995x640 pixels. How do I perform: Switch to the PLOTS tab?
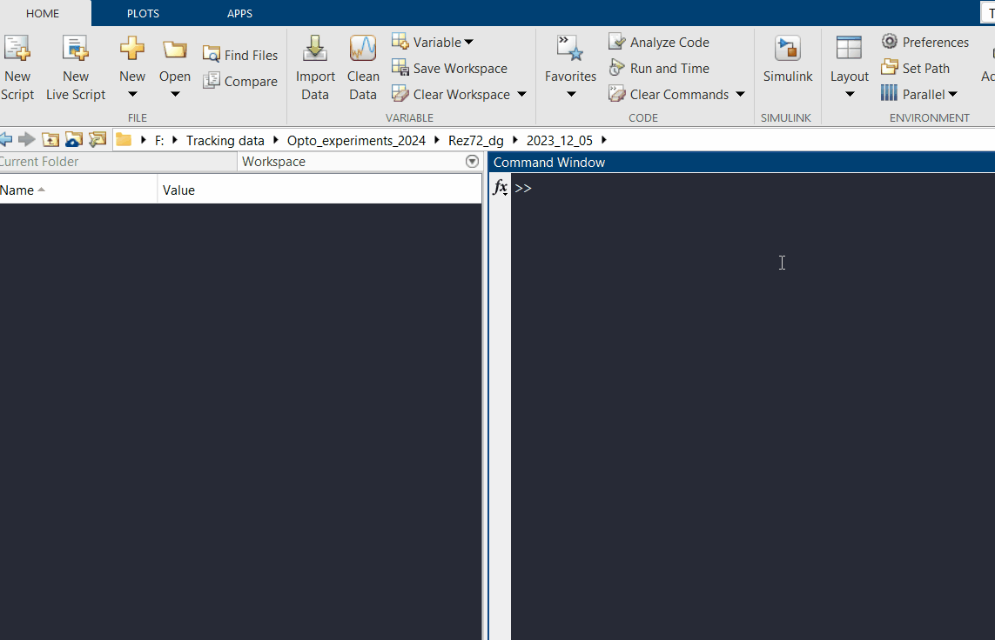[x=143, y=13]
